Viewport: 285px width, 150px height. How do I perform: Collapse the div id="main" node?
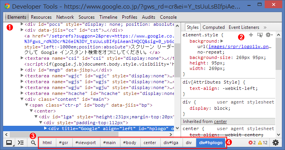pyautogui.click(x=22, y=99)
